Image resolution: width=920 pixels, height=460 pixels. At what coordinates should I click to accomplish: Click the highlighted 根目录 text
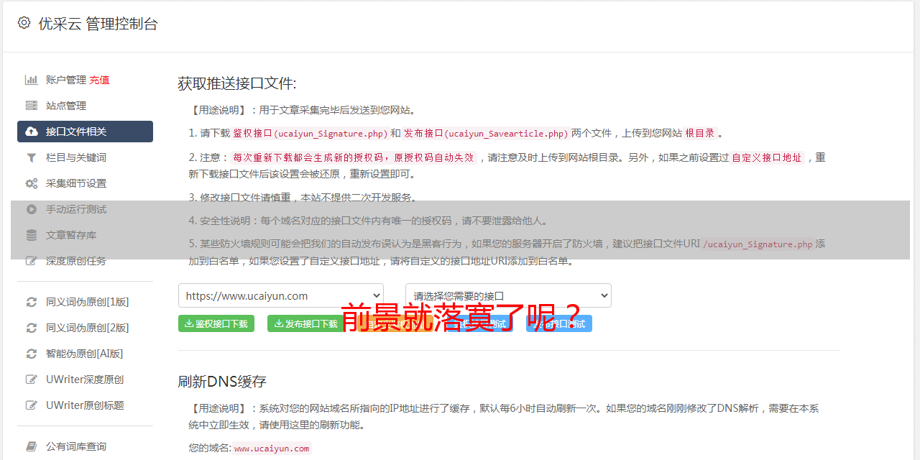(x=700, y=133)
